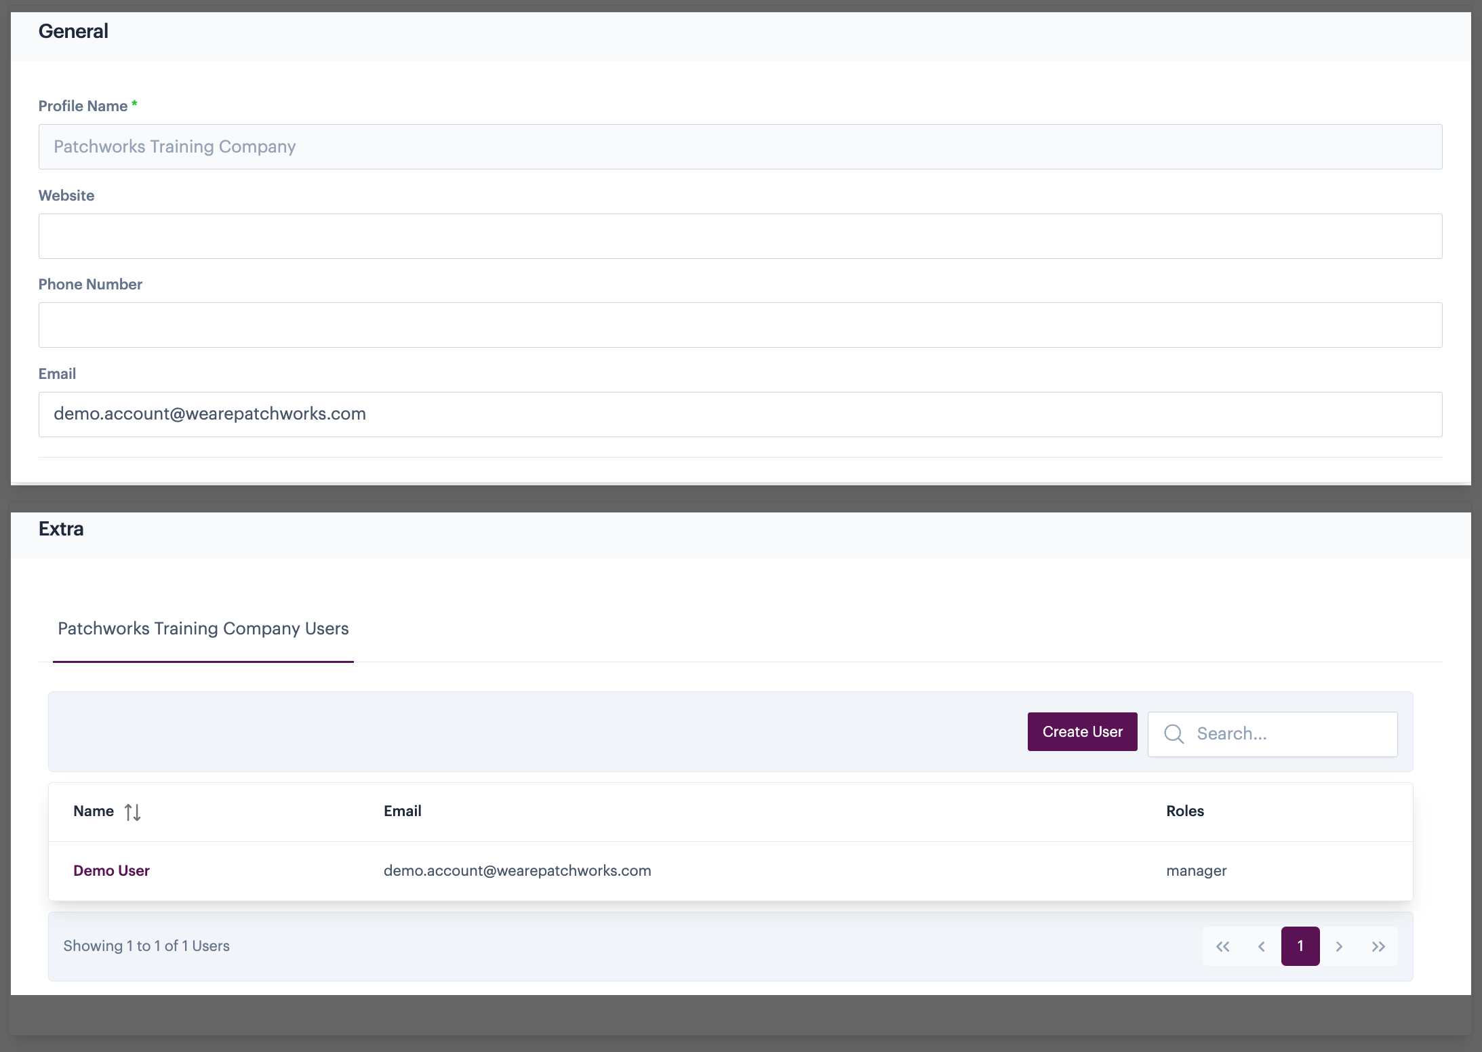Focus the Phone Number input field
The image size is (1482, 1052).
[x=740, y=325]
